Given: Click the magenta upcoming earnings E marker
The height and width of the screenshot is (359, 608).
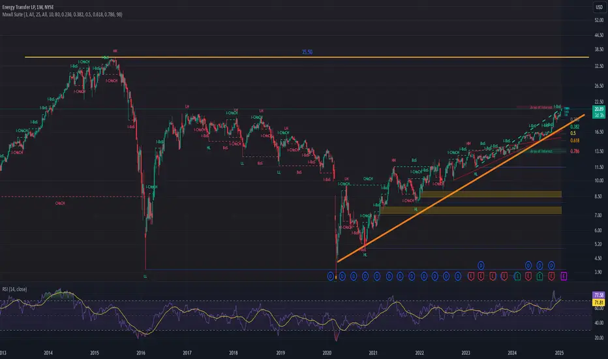Looking at the screenshot, I should (564, 276).
